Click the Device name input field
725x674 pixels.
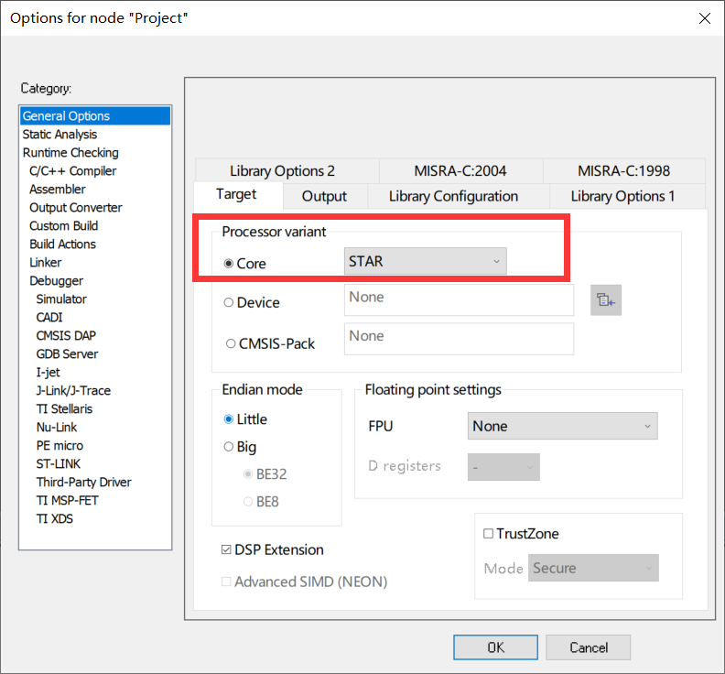tap(458, 299)
